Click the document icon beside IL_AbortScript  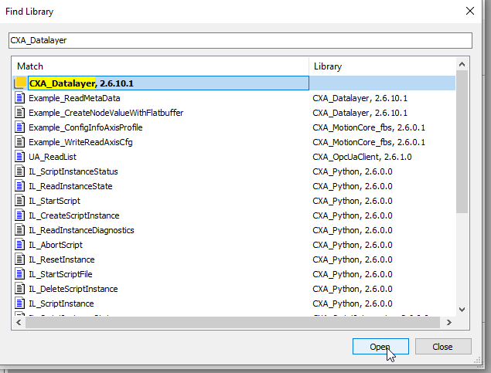[x=20, y=245]
